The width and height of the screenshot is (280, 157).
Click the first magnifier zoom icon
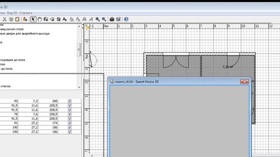tap(98, 19)
